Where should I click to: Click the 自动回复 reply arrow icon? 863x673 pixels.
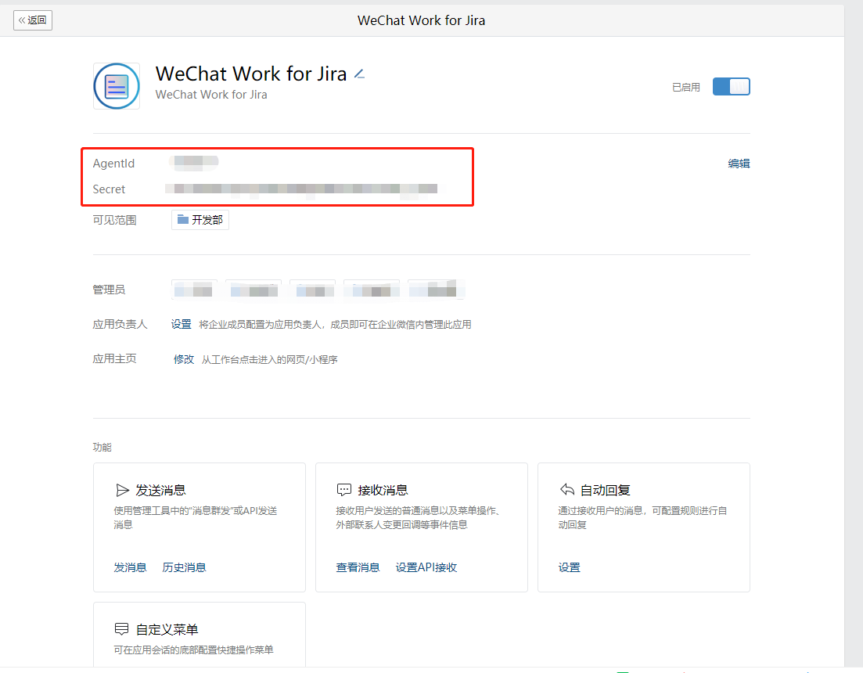(567, 490)
